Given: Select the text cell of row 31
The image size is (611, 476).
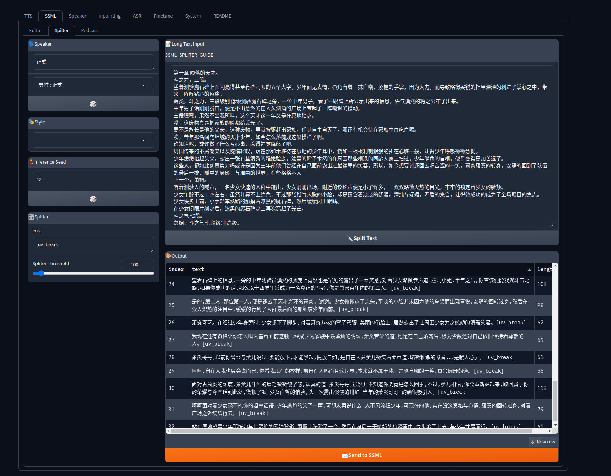Looking at the screenshot, I should click(x=361, y=410).
